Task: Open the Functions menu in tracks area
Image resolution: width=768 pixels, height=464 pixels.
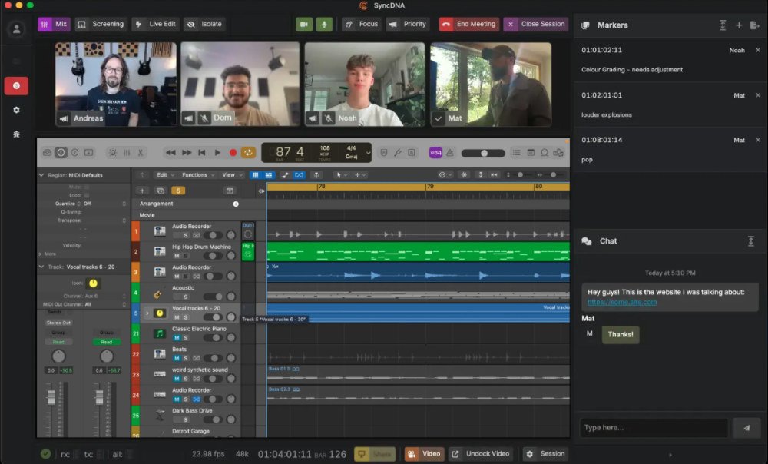Action: (x=198, y=175)
